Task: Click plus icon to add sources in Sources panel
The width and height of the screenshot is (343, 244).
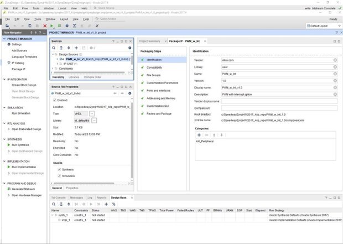Action: pyautogui.click(x=76, y=48)
